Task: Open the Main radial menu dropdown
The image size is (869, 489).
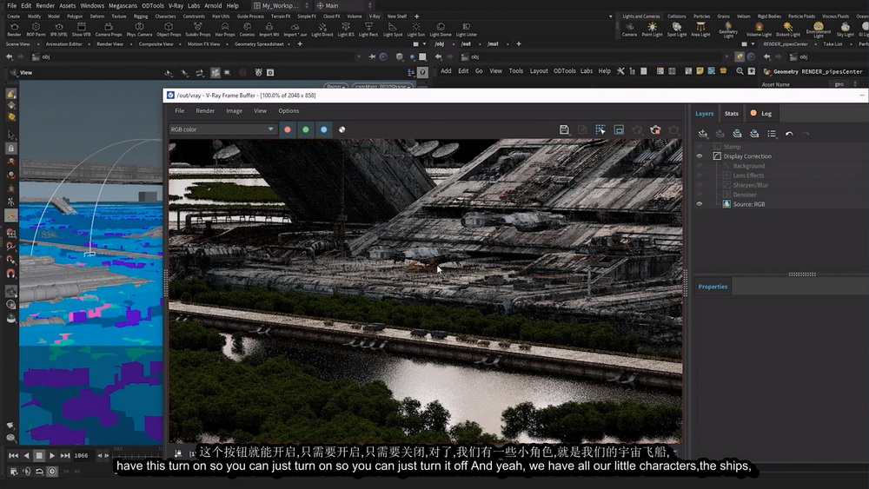Action: pos(343,5)
